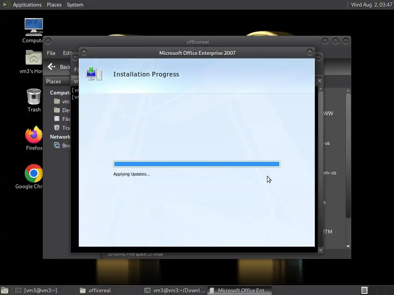
Task: Click window menu button on Office installer
Action: pos(84,52)
